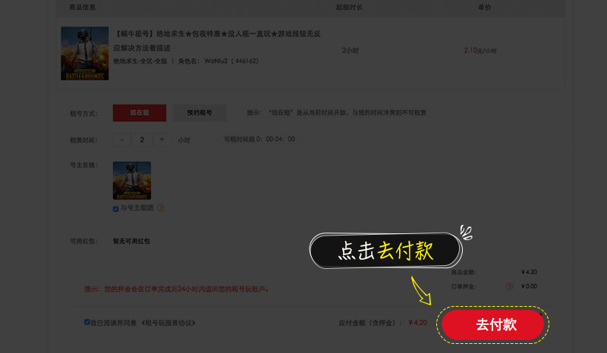Click the 点击去付款 callout bubble
The image size is (607, 353).
[386, 251]
